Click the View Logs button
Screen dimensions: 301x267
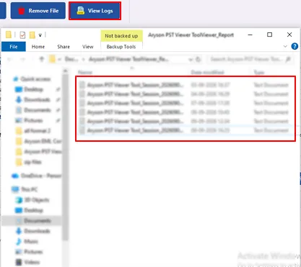(x=95, y=11)
